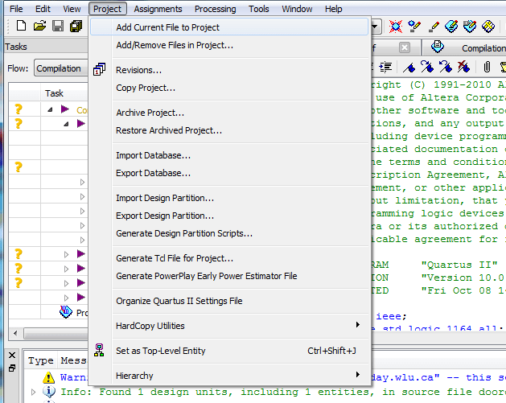Click the chip with pencil stamp icon
This screenshot has width=506, height=403.
click(x=451, y=27)
